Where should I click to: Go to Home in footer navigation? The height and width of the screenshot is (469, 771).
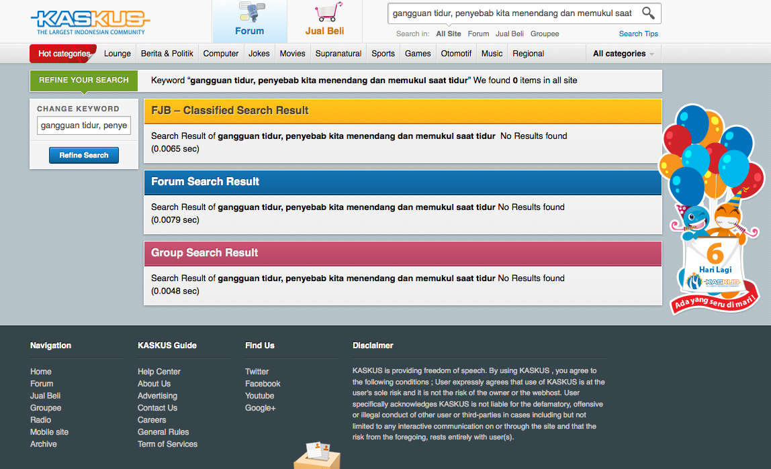41,372
